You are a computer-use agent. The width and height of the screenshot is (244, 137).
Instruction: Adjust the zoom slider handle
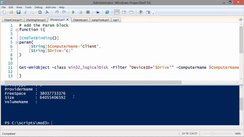(x=212, y=134)
